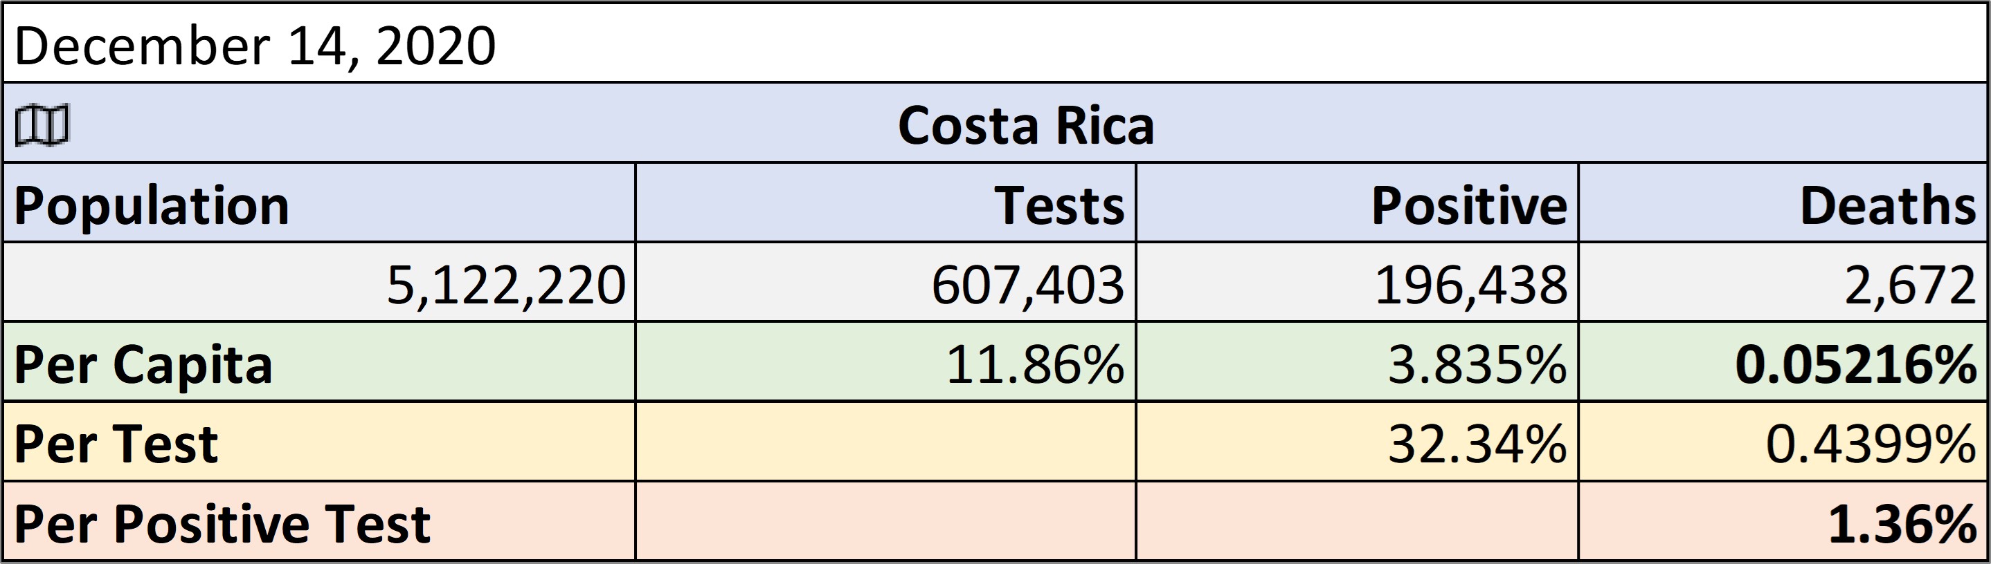Select the 11.86% per capita tests cell

(885, 362)
